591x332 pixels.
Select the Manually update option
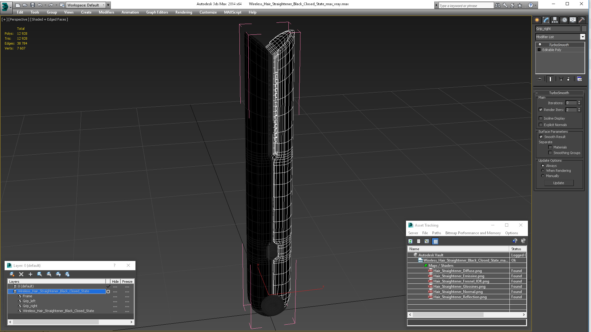click(543, 176)
